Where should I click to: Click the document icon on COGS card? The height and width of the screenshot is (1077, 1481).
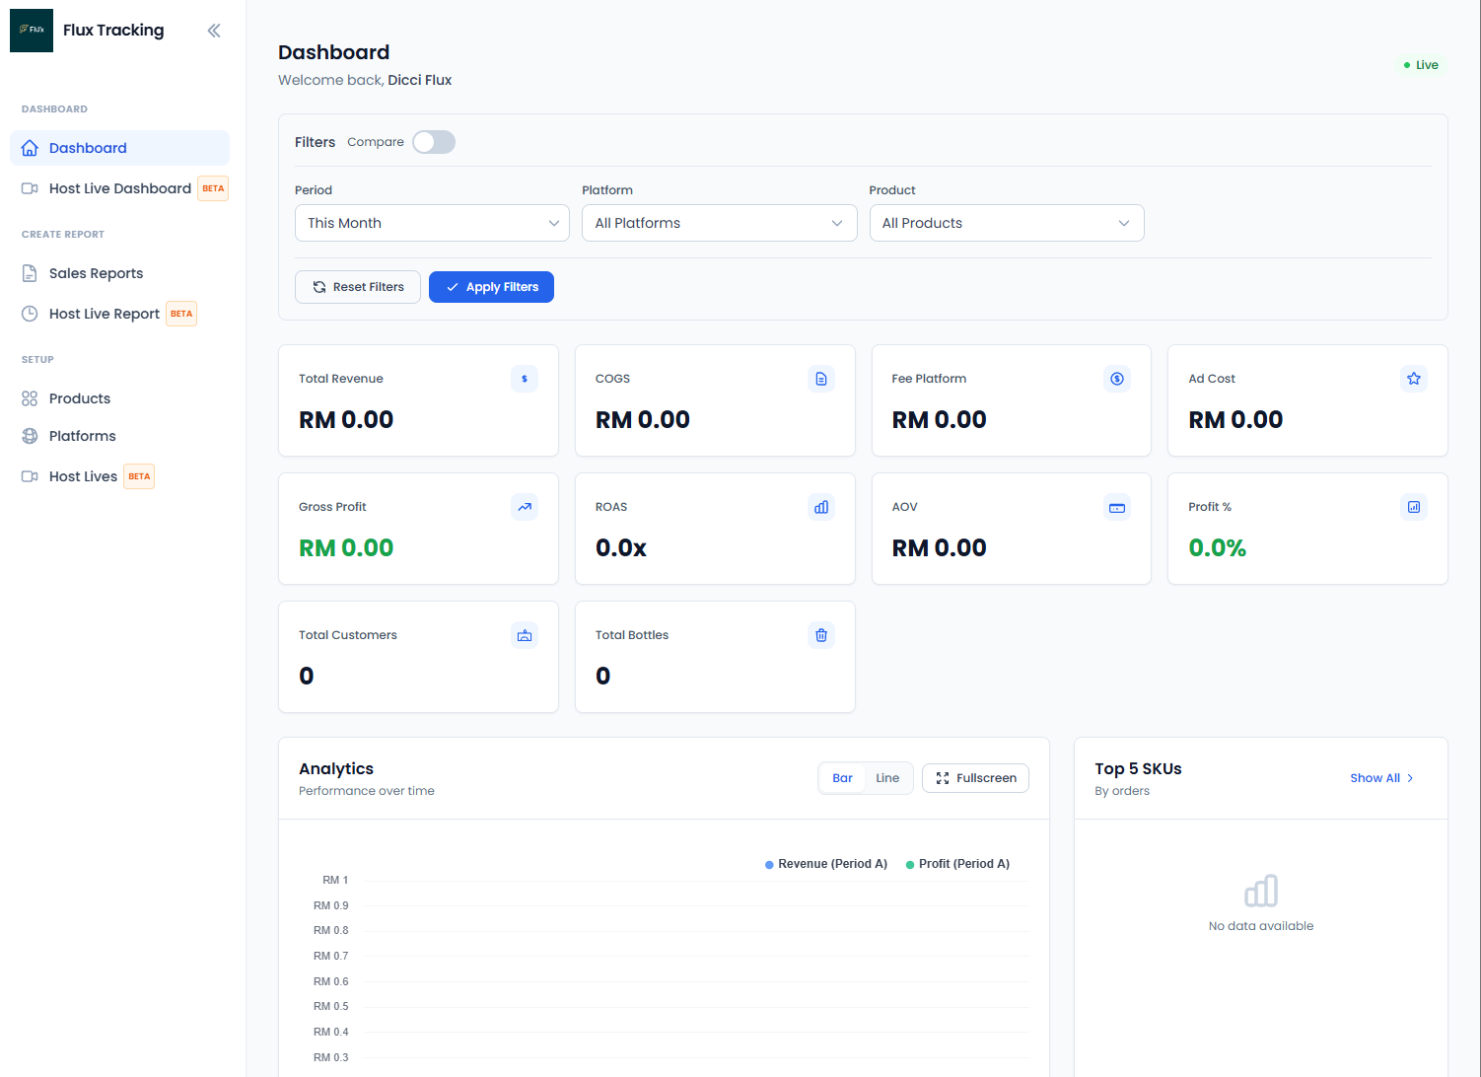pyautogui.click(x=820, y=378)
